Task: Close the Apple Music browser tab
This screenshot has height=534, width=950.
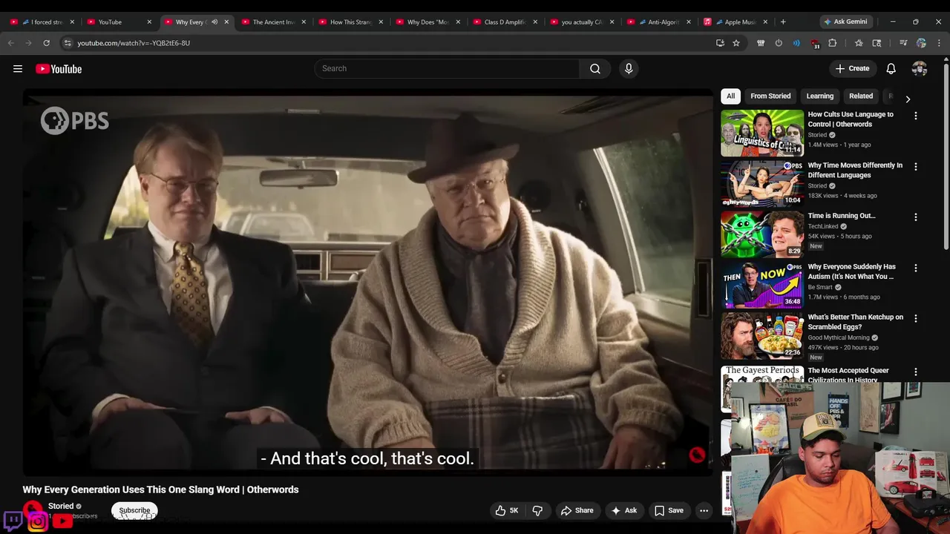Action: click(765, 22)
